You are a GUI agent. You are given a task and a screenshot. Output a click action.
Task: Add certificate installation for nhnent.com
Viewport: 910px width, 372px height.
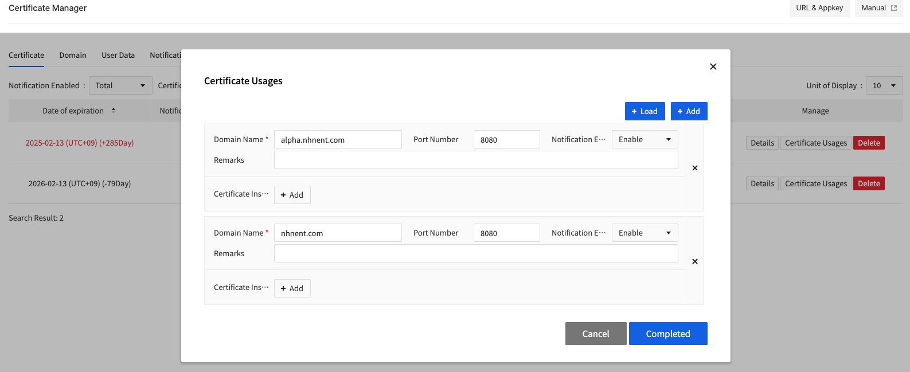(x=292, y=288)
